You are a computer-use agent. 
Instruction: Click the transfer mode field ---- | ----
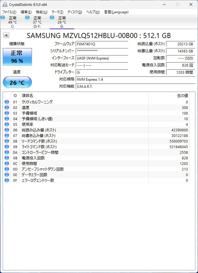pos(102,65)
